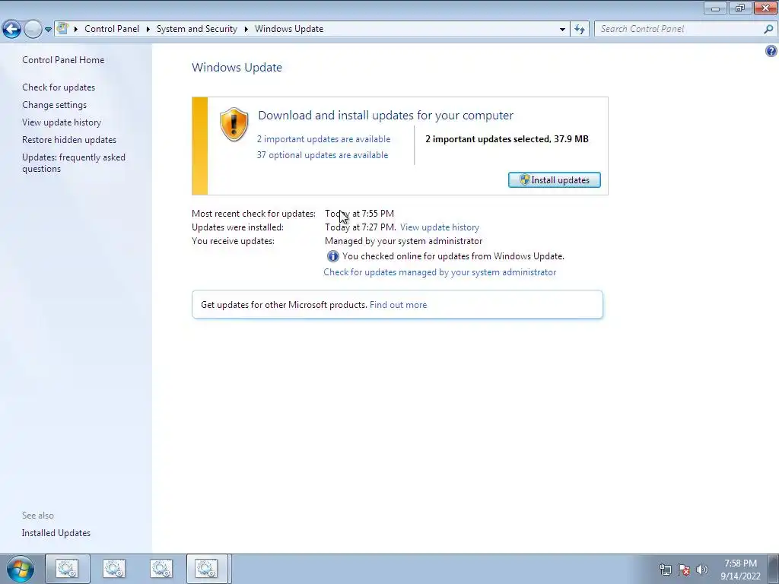Viewport: 779px width, 584px height.
Task: Open Restore hidden updates
Action: 69,140
